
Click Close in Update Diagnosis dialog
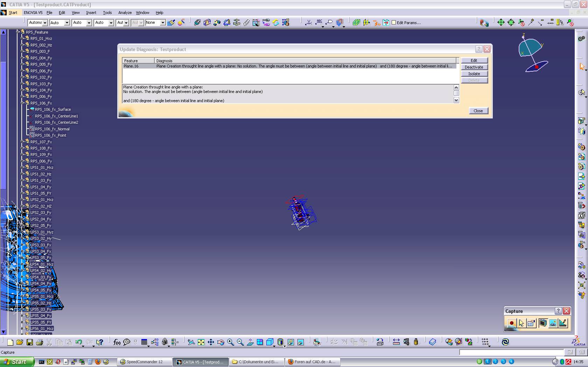478,111
